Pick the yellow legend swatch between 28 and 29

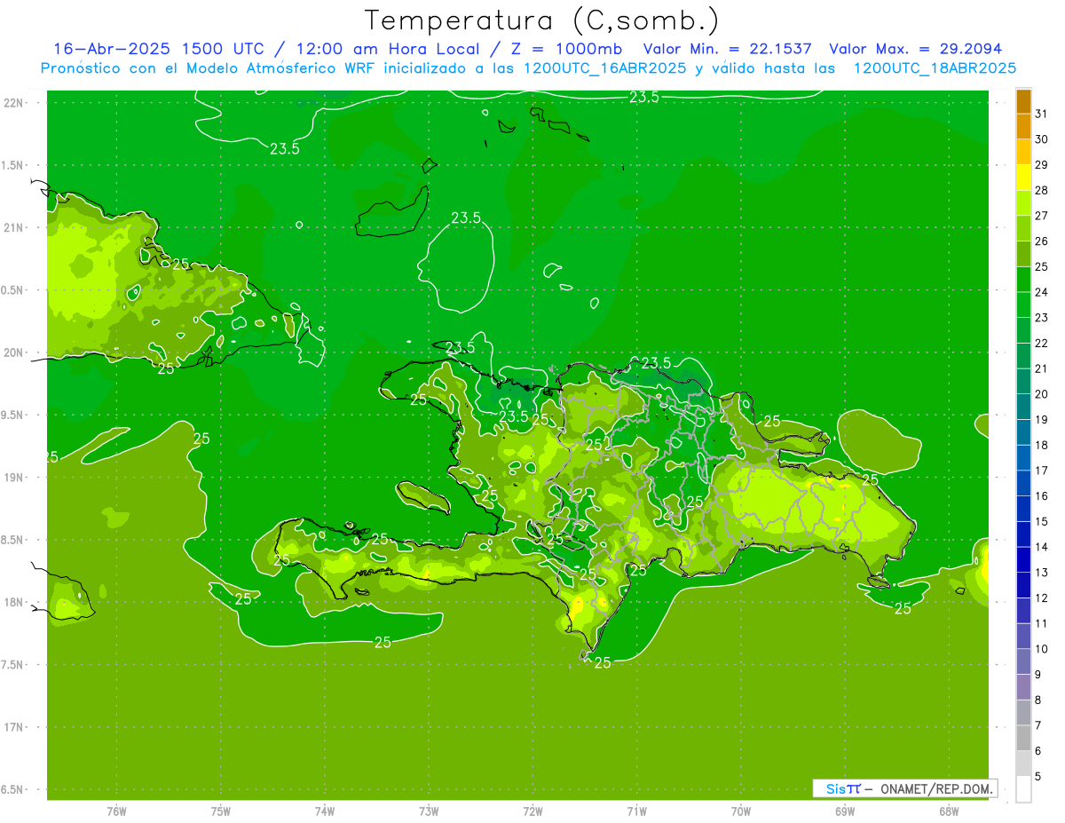point(1023,178)
